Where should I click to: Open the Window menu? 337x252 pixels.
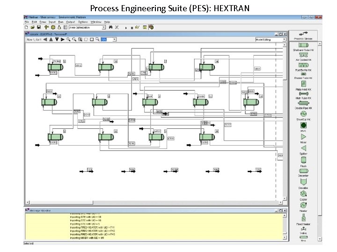(96, 22)
